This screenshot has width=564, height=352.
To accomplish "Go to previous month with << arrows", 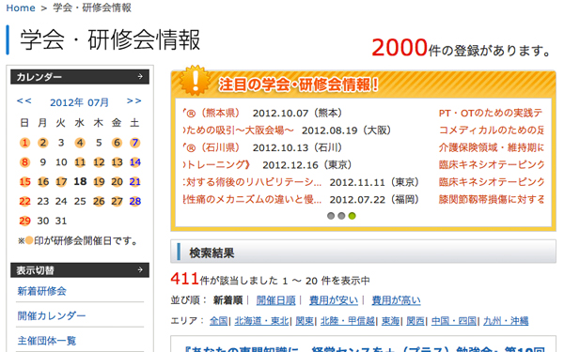I will [23, 101].
